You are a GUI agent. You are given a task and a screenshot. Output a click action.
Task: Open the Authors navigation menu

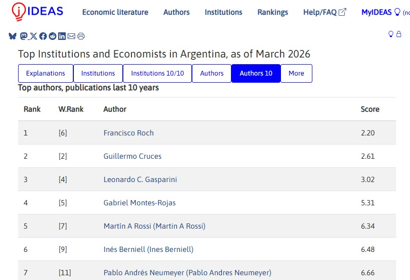pos(177,12)
